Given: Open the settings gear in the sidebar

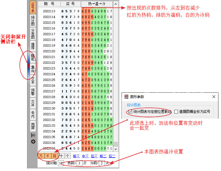Looking at the screenshot, I should 33,142.
